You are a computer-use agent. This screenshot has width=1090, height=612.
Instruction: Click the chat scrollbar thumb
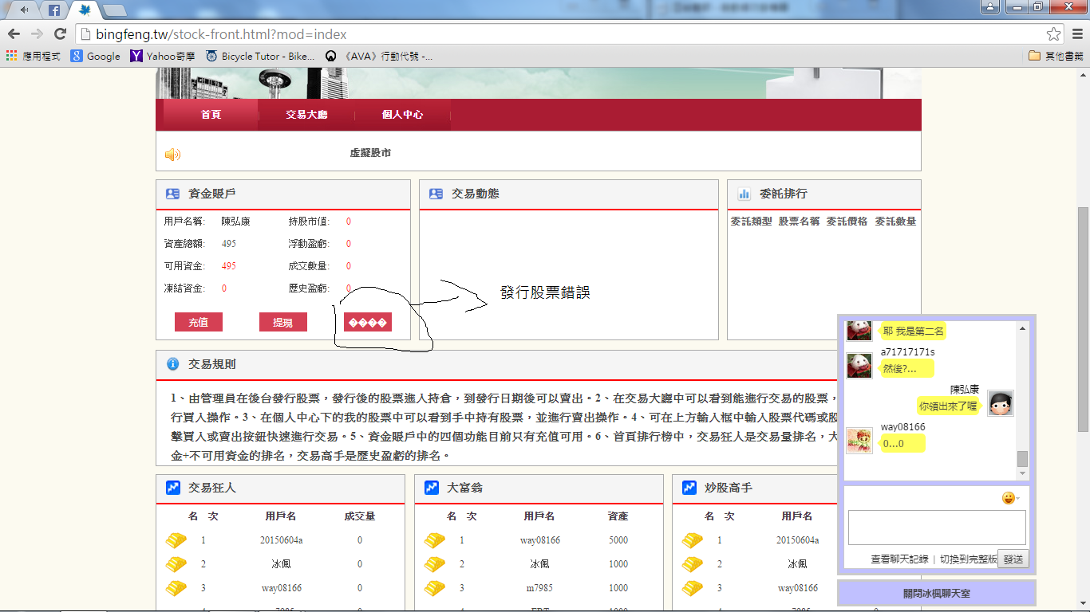click(1022, 459)
